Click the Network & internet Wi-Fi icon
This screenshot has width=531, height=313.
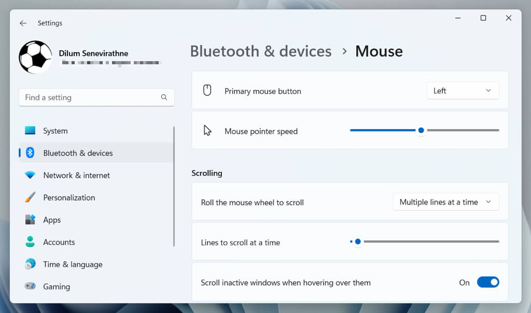click(30, 175)
